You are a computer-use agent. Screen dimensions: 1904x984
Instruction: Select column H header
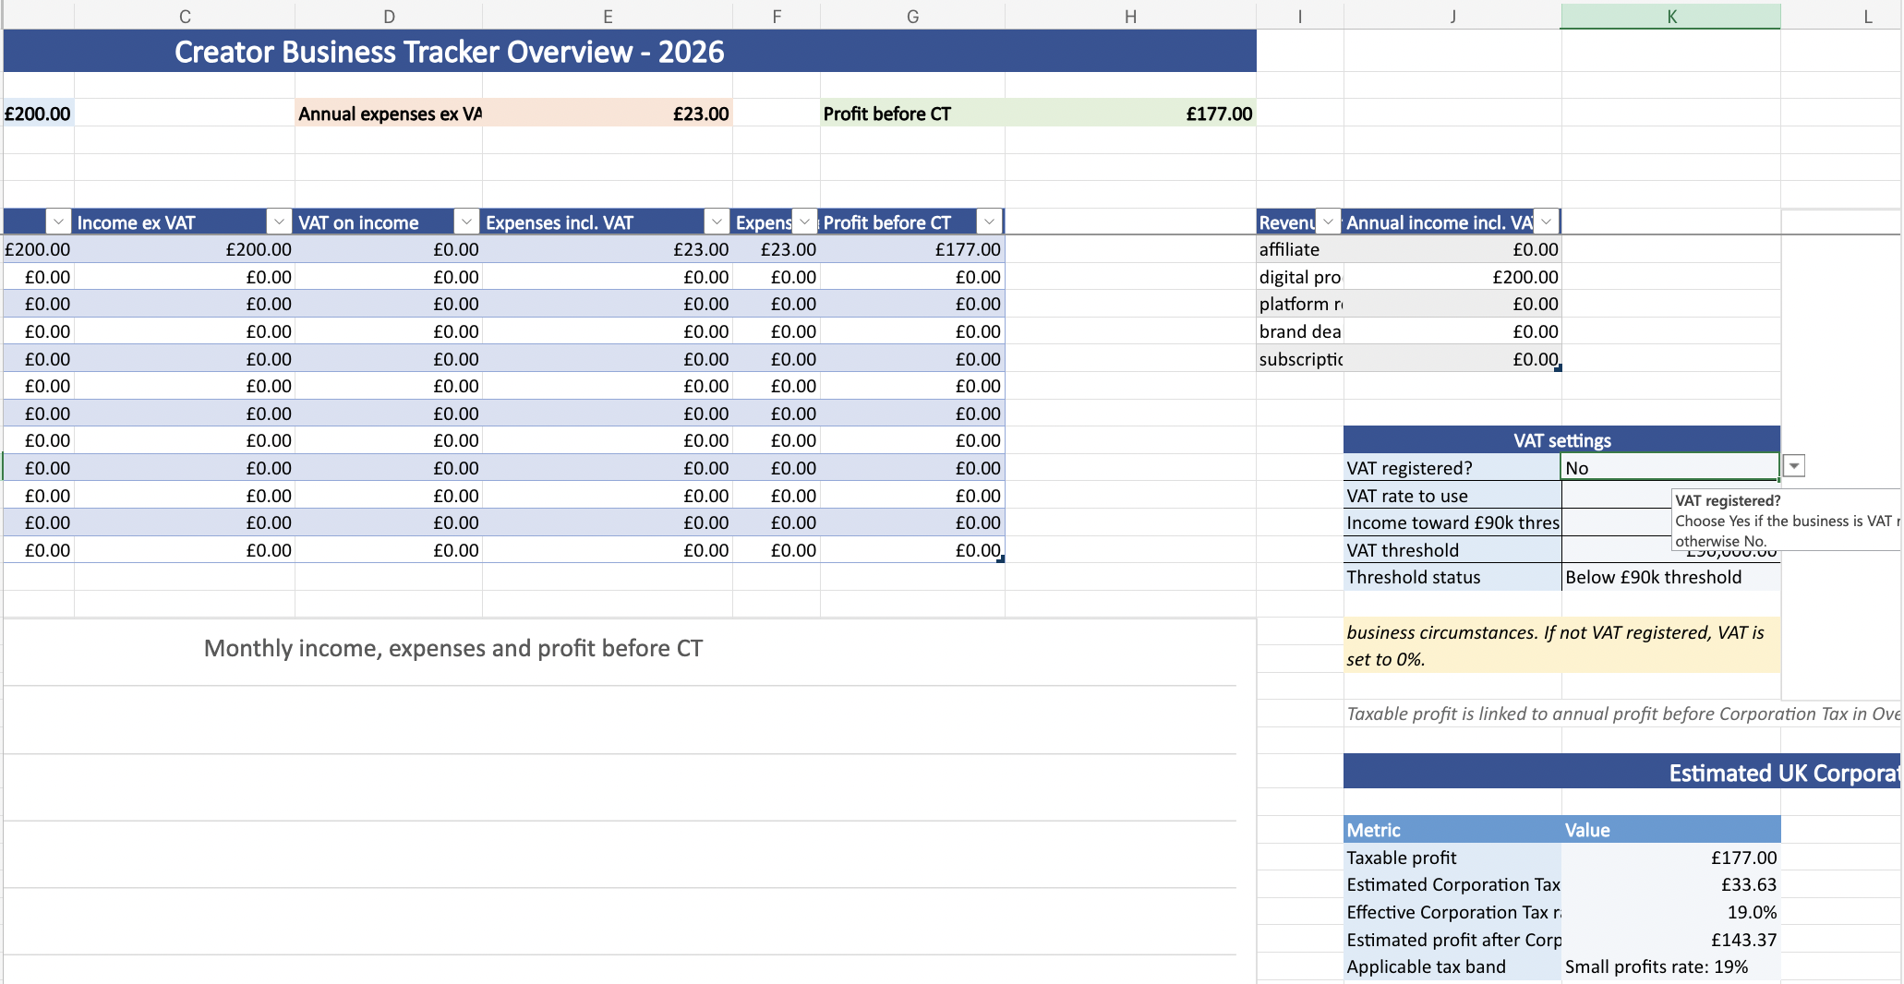(1130, 16)
